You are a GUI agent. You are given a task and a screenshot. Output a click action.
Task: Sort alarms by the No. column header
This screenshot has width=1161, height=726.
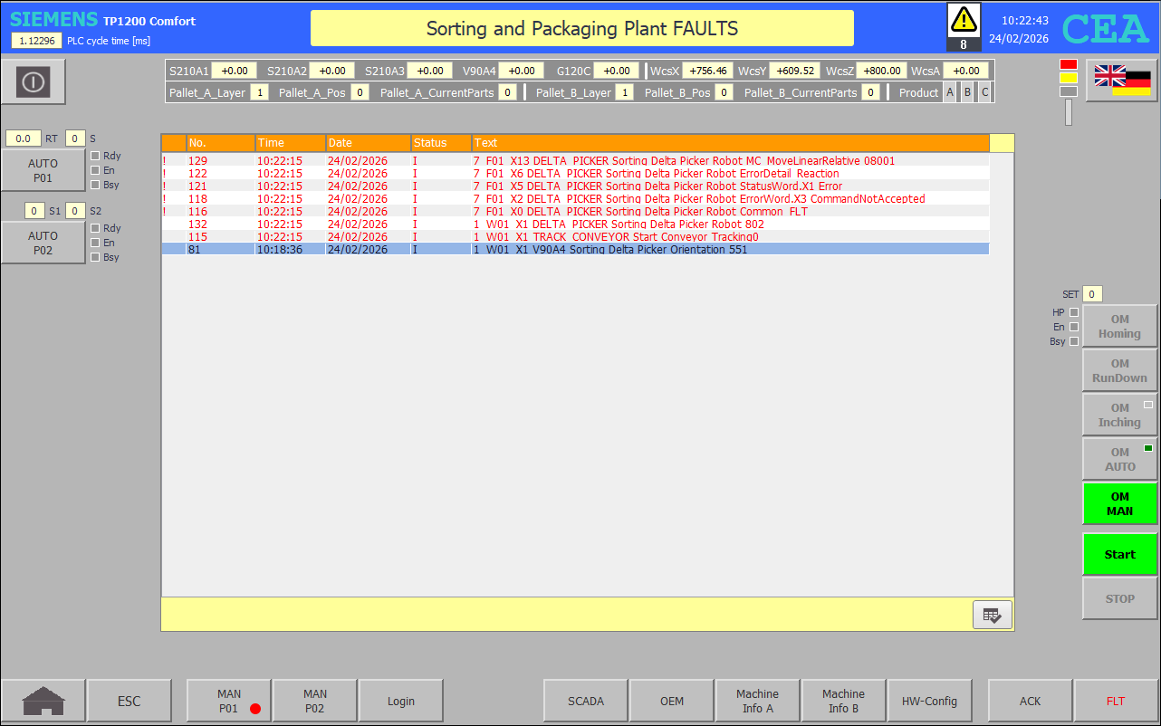[x=220, y=143]
